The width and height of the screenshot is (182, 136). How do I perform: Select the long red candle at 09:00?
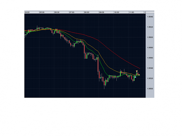tap(98, 64)
